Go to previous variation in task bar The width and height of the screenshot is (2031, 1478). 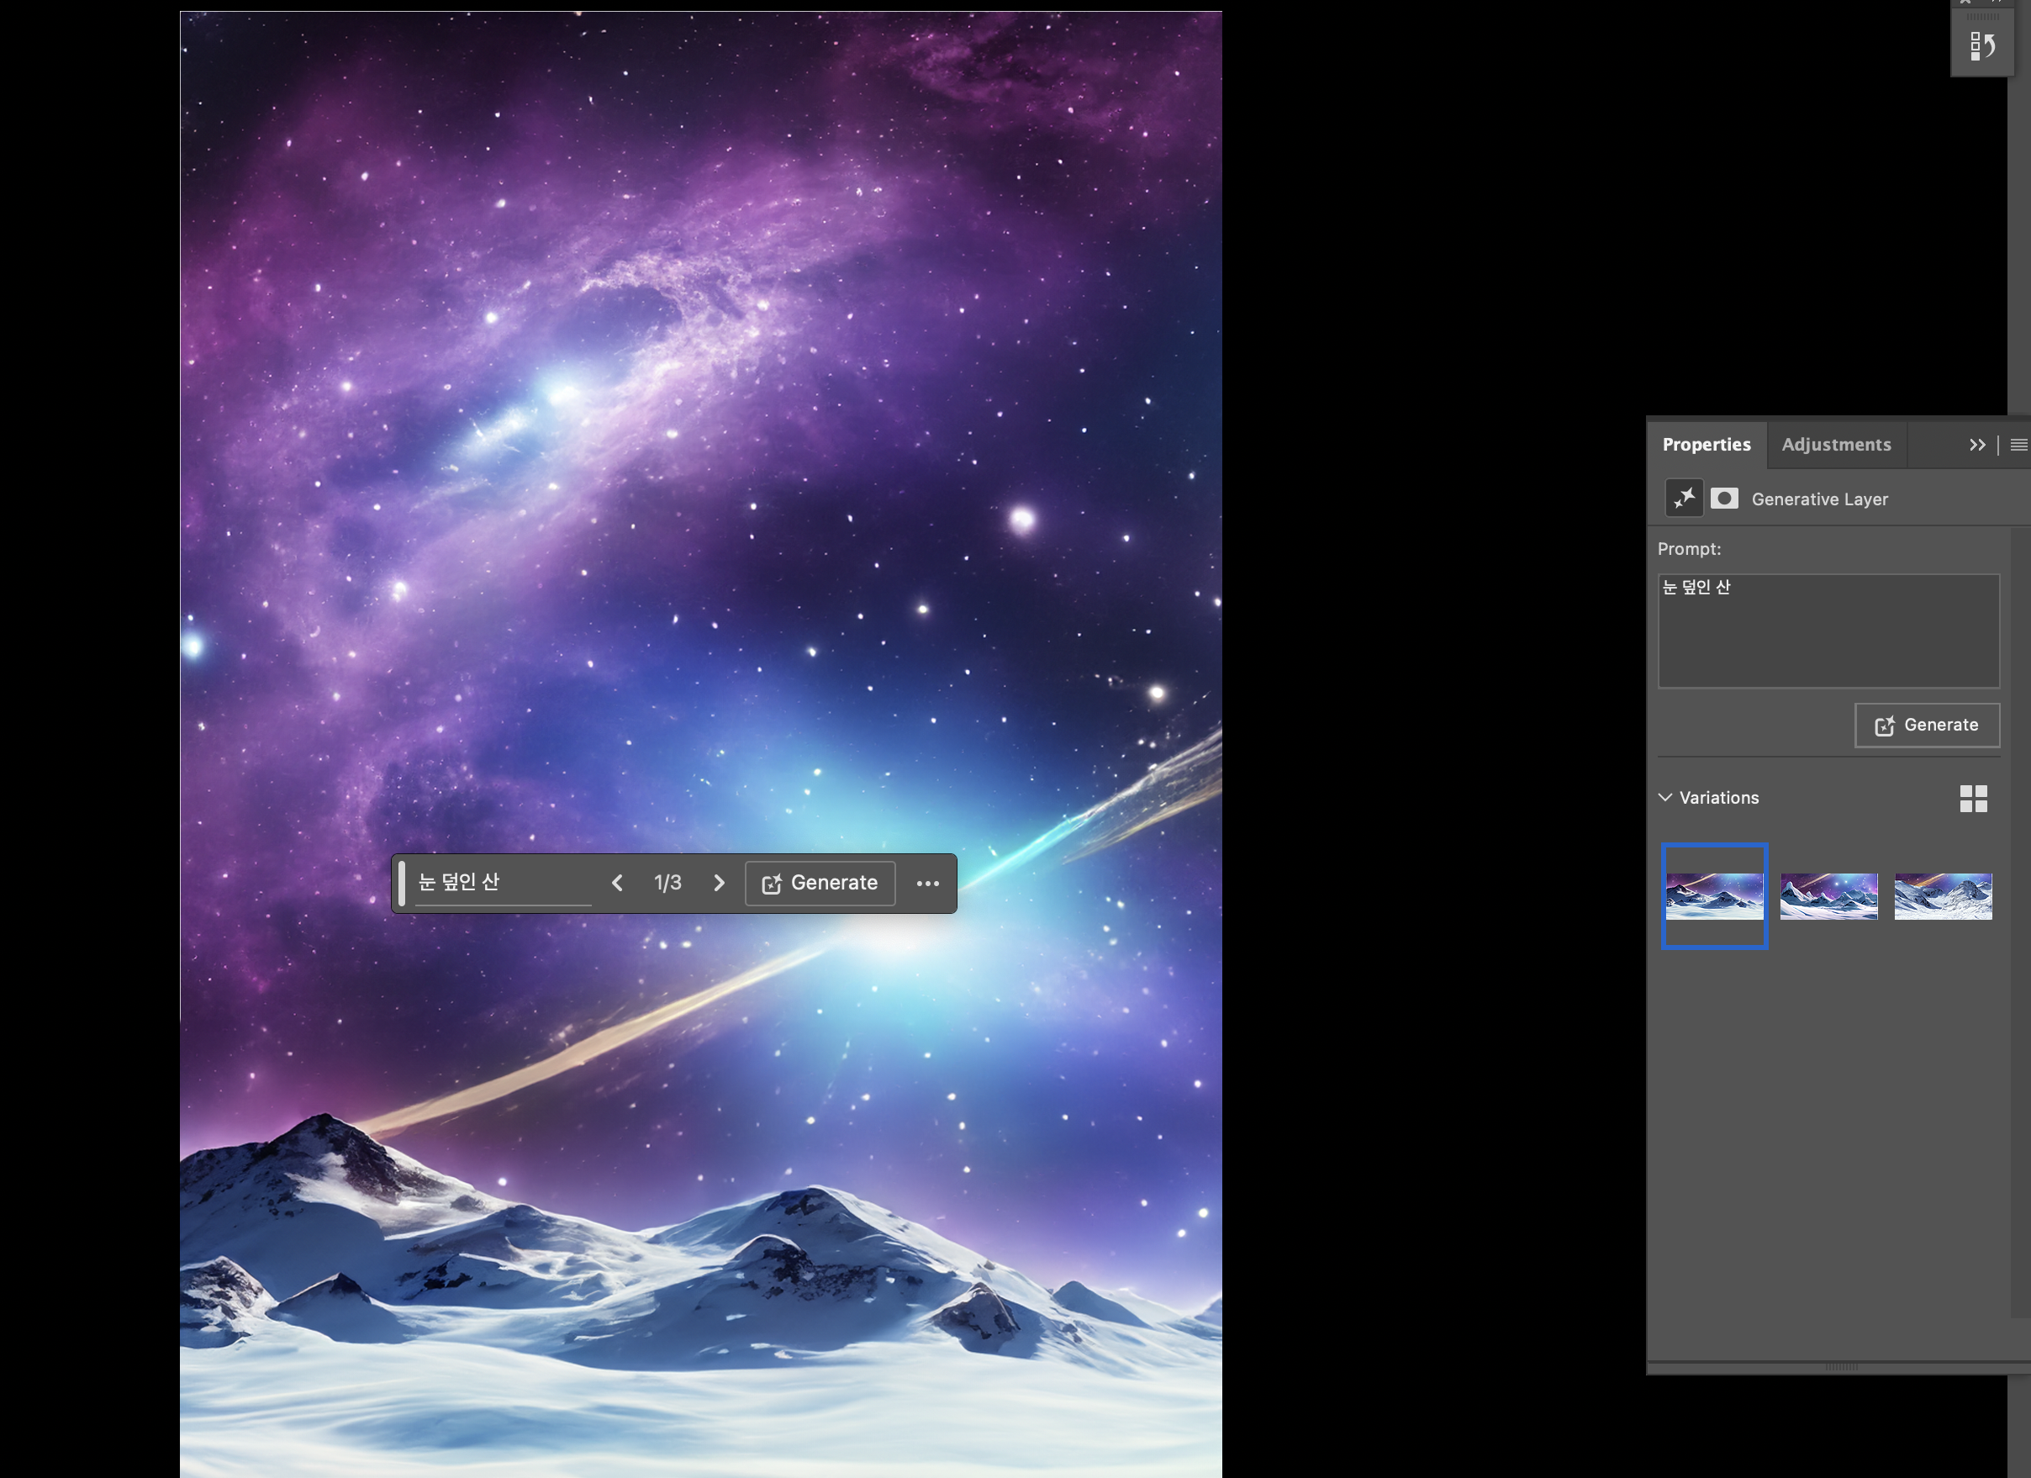point(617,884)
